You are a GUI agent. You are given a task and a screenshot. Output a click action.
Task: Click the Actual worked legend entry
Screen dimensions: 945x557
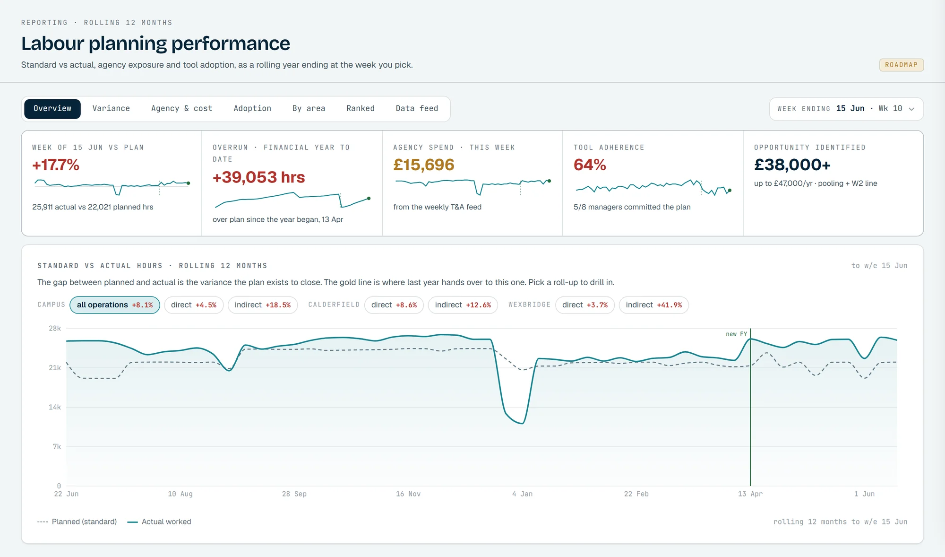(159, 522)
